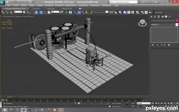179x112 pixels.
Task: Toggle the Auto Key button
Action: click(x=133, y=103)
